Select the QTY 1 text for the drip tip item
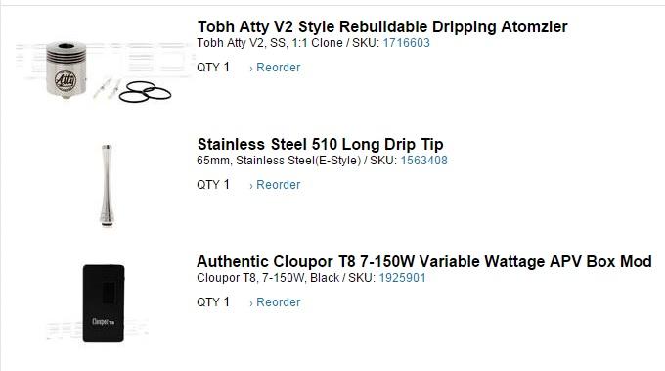665x371 pixels. pyautogui.click(x=213, y=185)
